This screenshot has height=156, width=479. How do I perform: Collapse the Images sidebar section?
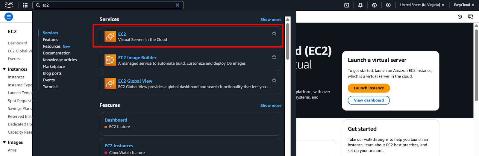4,142
